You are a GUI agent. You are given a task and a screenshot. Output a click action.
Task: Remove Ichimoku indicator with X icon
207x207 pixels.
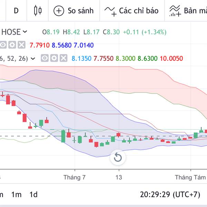[x=63, y=58]
